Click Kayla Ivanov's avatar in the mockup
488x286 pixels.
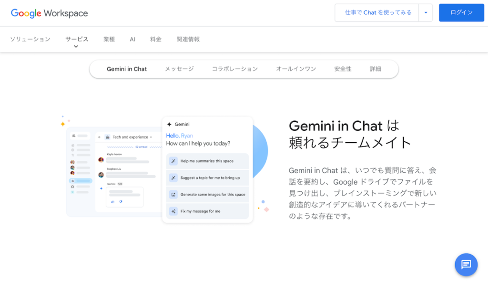(101, 160)
